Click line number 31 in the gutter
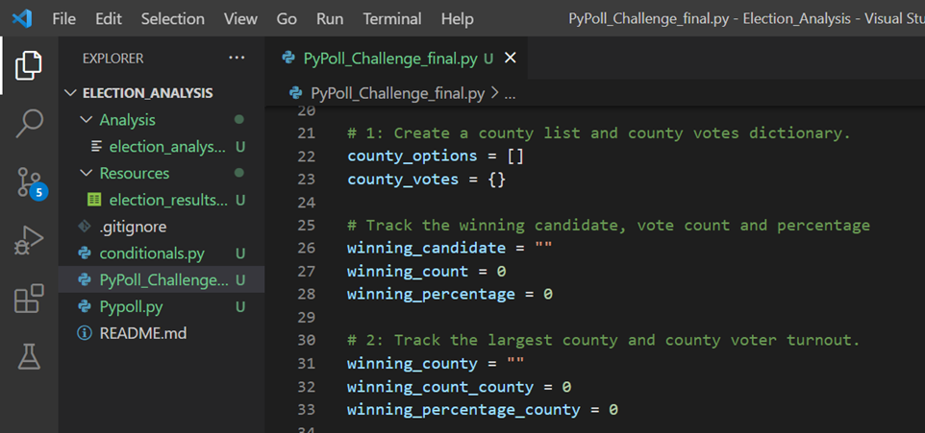 (306, 364)
